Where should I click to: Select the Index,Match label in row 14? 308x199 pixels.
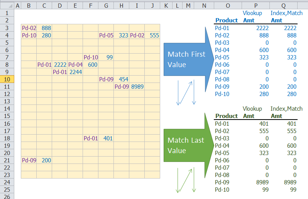tap(286, 109)
